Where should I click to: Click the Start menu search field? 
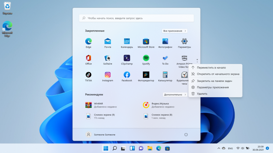coord(136,18)
